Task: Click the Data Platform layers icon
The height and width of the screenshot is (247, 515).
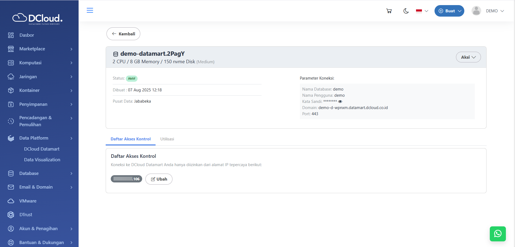Action: pos(11,138)
